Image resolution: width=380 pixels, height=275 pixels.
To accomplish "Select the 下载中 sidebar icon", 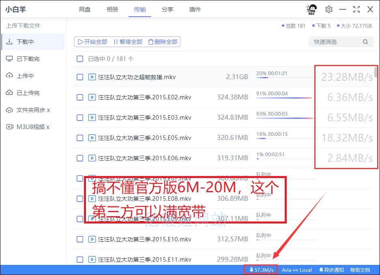I will [9, 41].
